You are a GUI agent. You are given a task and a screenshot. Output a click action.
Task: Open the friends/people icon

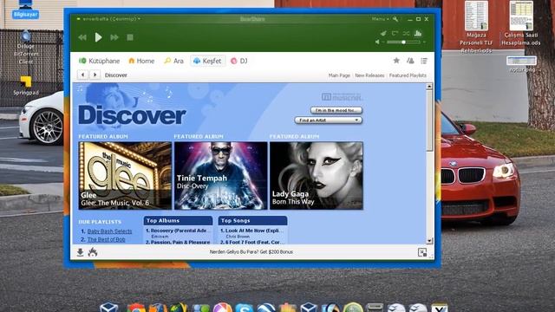(x=410, y=61)
